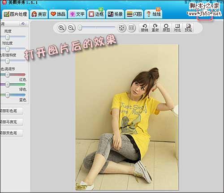Open the 饰品 accessories tab
The width and height of the screenshot is (224, 193).
[x=58, y=14]
